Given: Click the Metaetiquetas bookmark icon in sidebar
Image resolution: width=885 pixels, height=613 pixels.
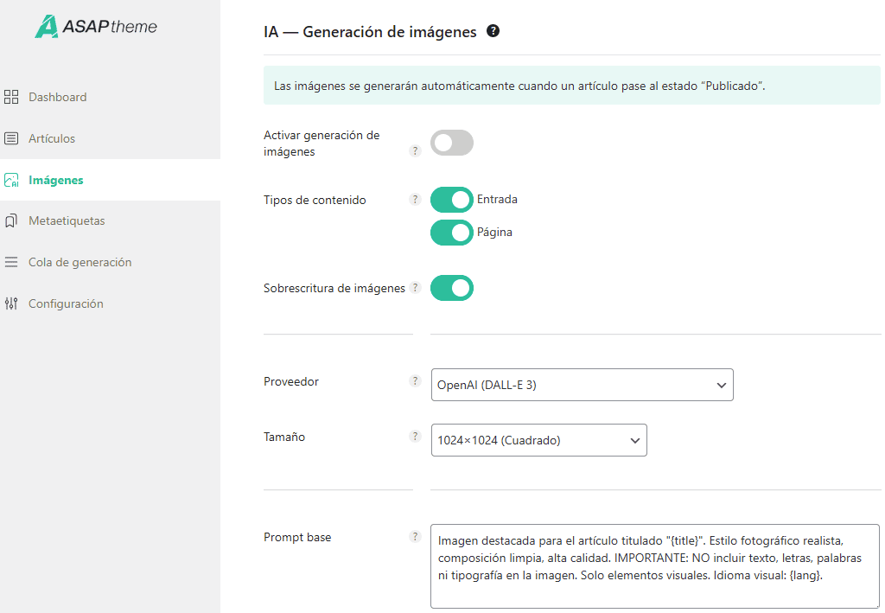Looking at the screenshot, I should click(11, 221).
